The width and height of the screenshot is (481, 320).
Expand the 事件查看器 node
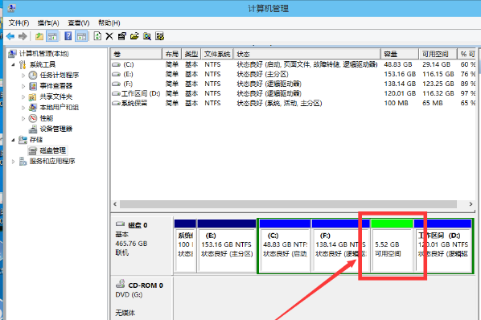coord(23,86)
